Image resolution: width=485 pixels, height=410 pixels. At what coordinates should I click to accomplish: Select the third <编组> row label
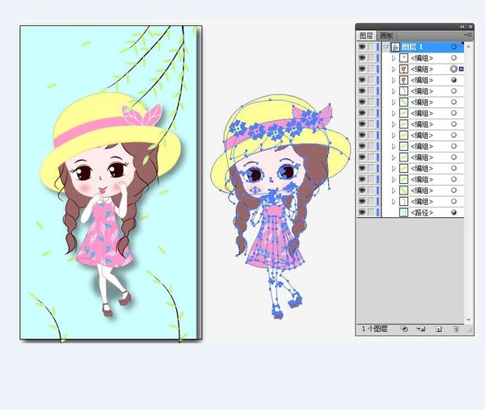click(422, 80)
